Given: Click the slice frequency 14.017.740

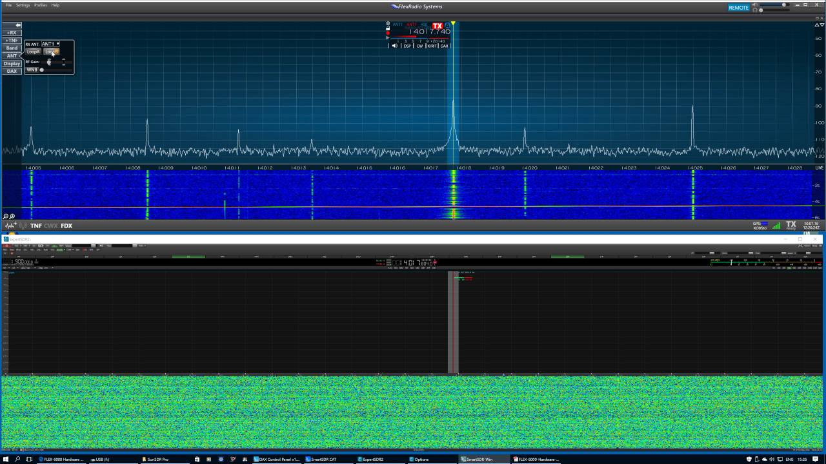Looking at the screenshot, I should [430, 32].
